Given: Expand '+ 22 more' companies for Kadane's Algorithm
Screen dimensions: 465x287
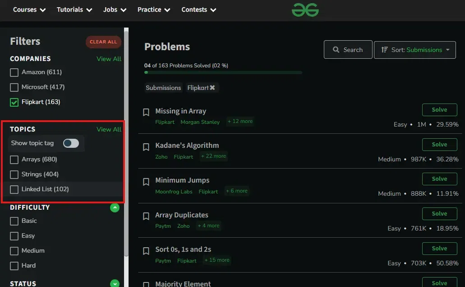Looking at the screenshot, I should click(213, 156).
